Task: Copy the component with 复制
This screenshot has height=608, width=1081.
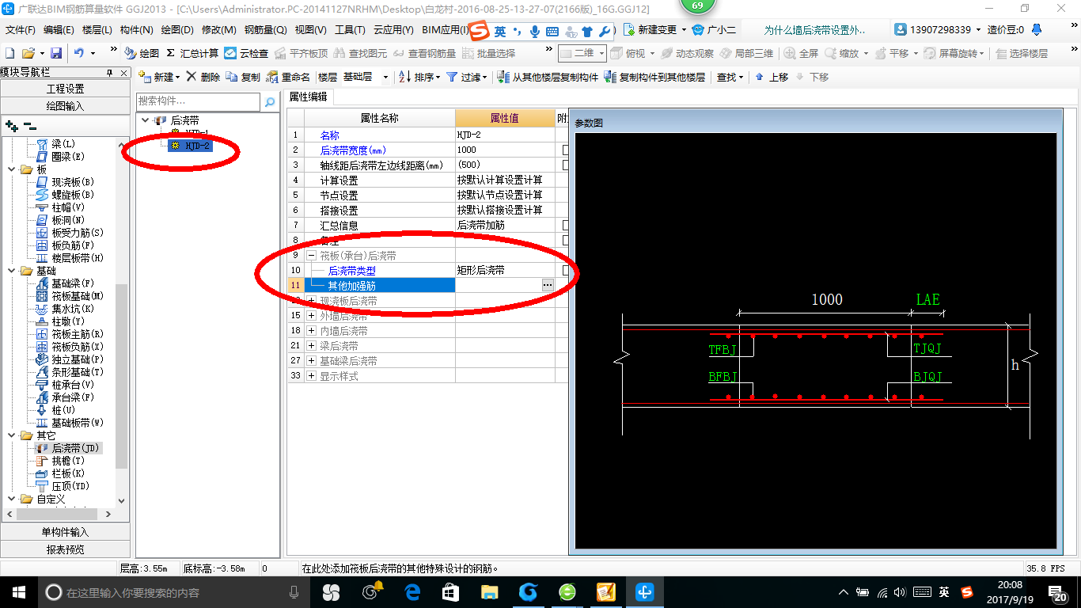Action: (x=243, y=77)
